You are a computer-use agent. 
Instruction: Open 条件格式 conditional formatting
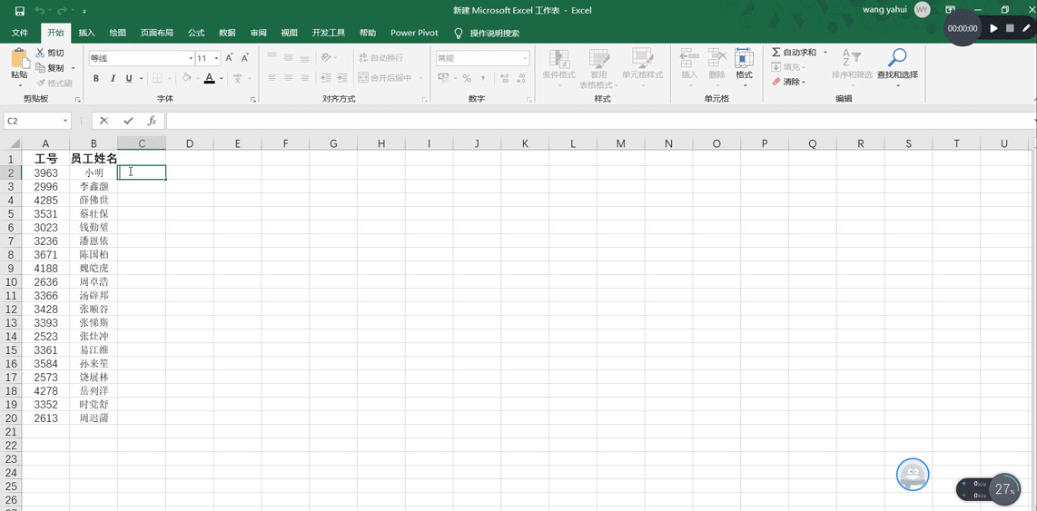558,68
